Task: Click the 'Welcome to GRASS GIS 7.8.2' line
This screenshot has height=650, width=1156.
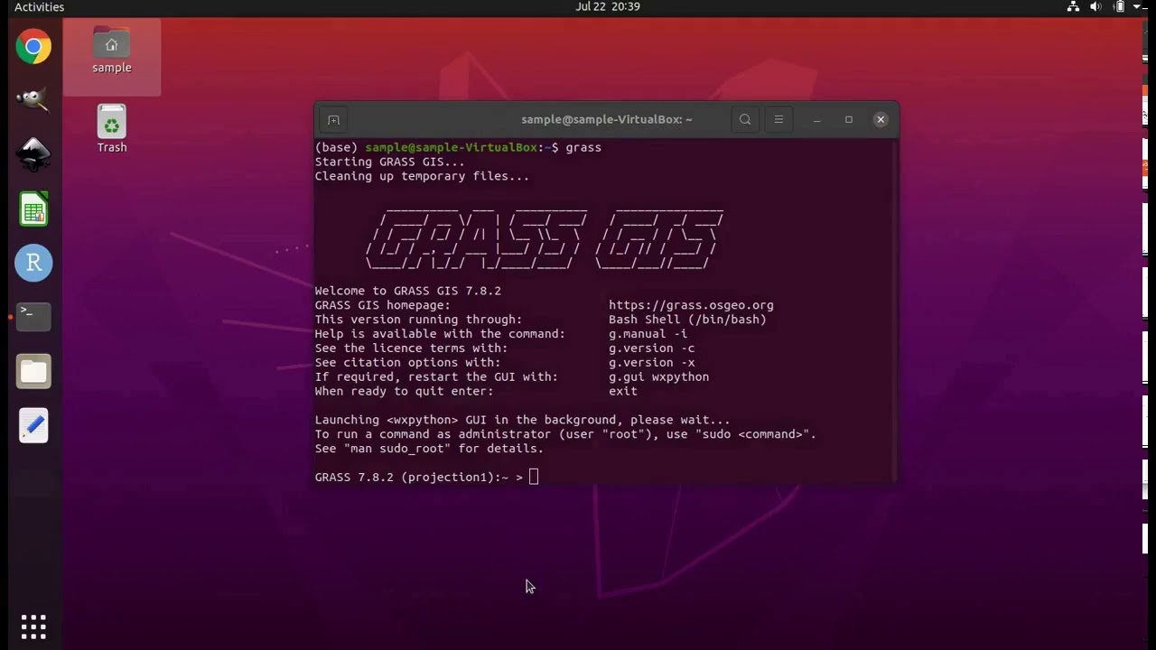Action: pyautogui.click(x=407, y=291)
